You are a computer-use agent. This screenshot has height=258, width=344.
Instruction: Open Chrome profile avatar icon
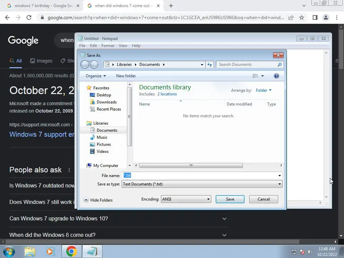[x=326, y=17]
